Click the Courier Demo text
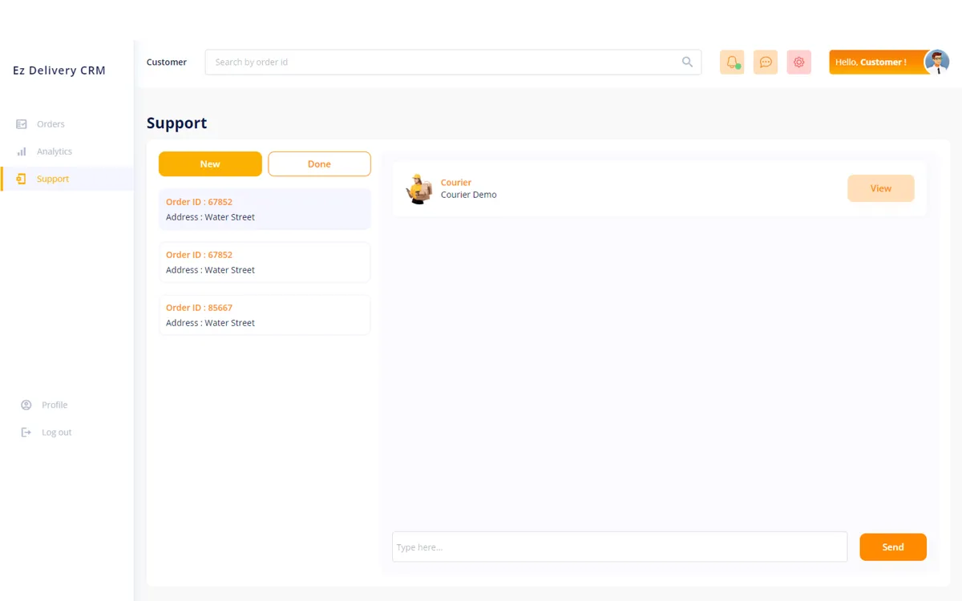The width and height of the screenshot is (962, 601). point(469,195)
